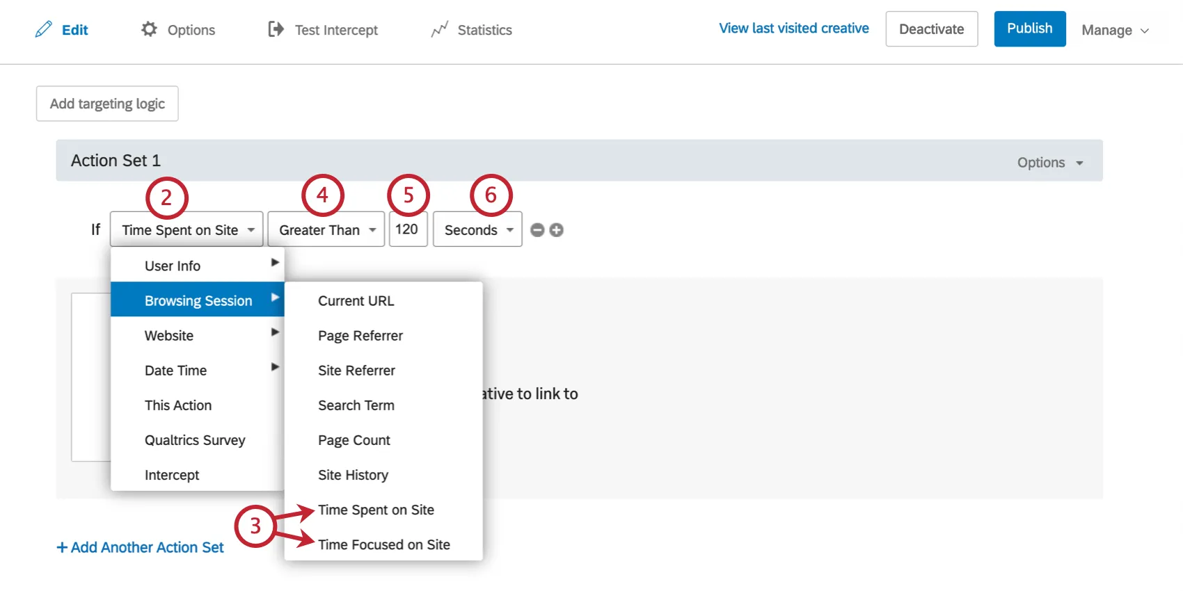Click the Options gear icon
Image resolution: width=1183 pixels, height=591 pixels.
(x=149, y=29)
